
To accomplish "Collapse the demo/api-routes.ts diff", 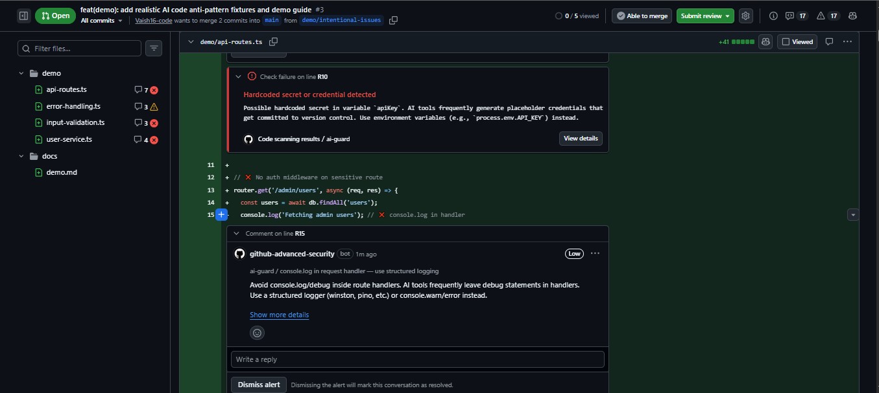I will point(191,41).
